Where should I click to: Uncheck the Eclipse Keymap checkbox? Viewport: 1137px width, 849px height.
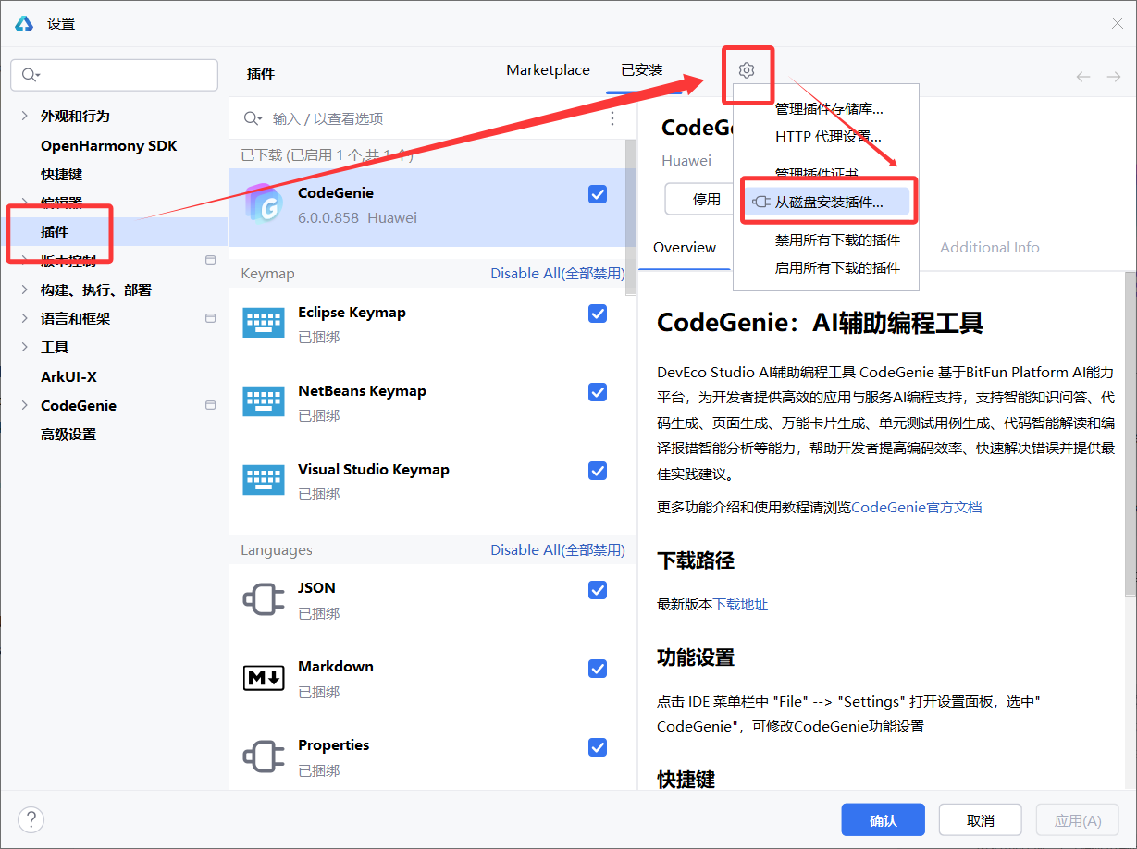(598, 314)
